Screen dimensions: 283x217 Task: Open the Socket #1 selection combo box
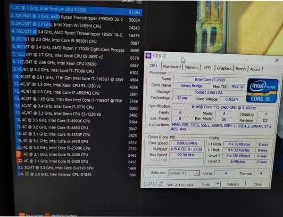(x=184, y=173)
